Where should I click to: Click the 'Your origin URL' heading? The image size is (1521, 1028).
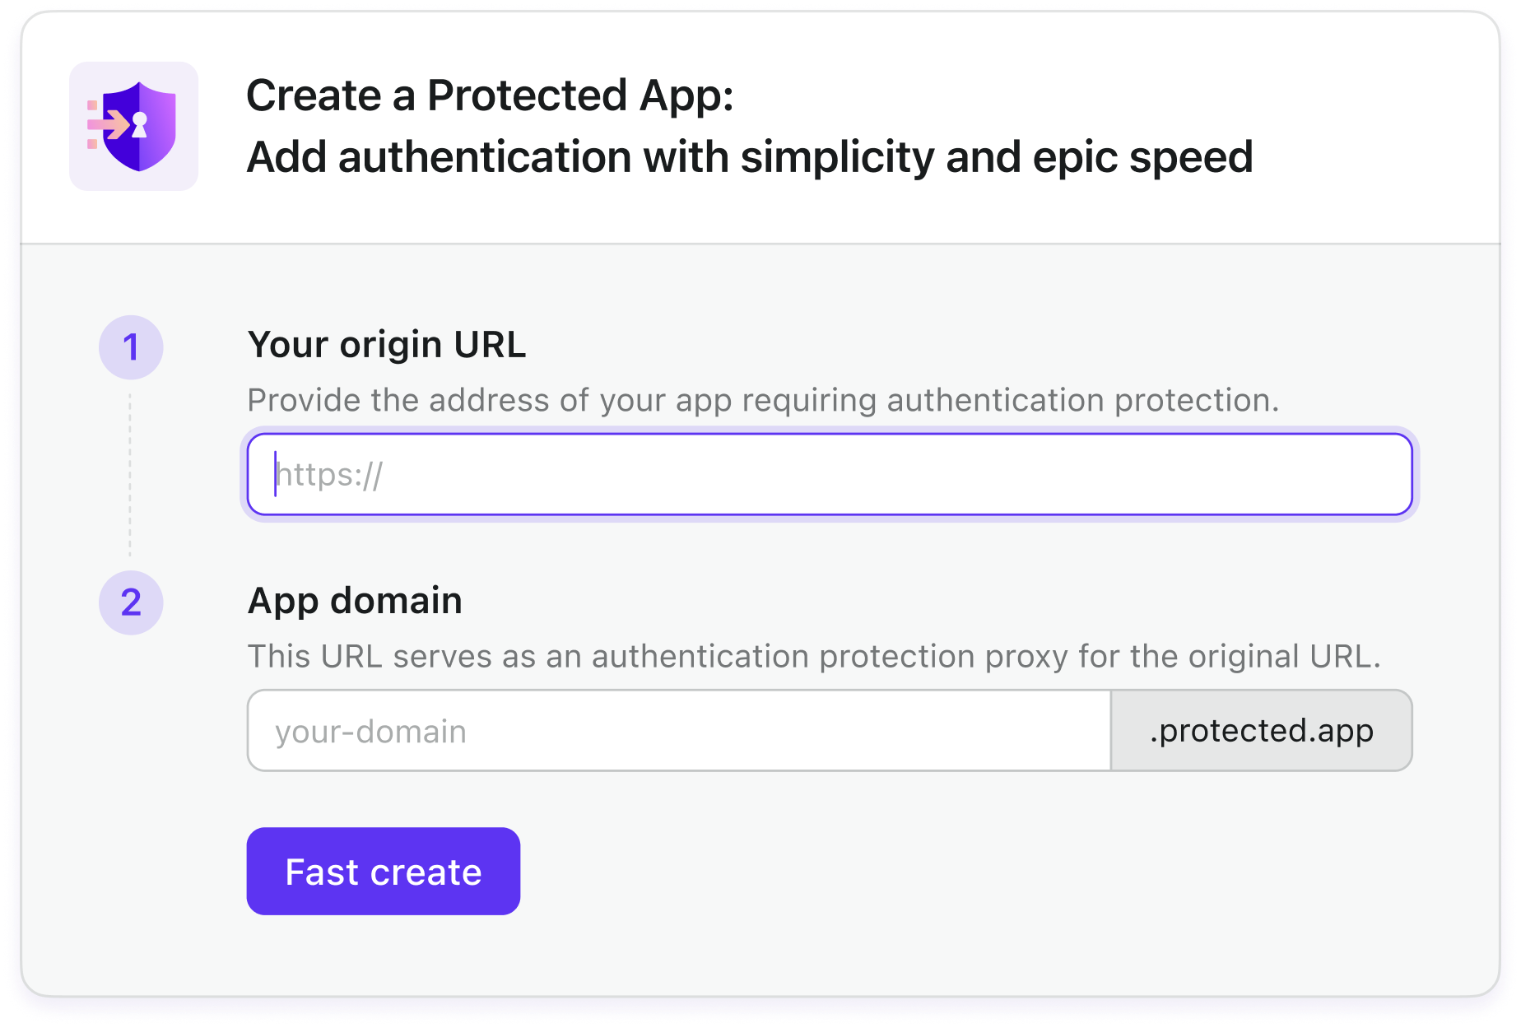point(386,345)
